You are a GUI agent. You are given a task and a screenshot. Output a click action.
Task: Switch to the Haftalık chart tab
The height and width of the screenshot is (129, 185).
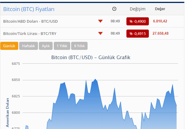29,46
